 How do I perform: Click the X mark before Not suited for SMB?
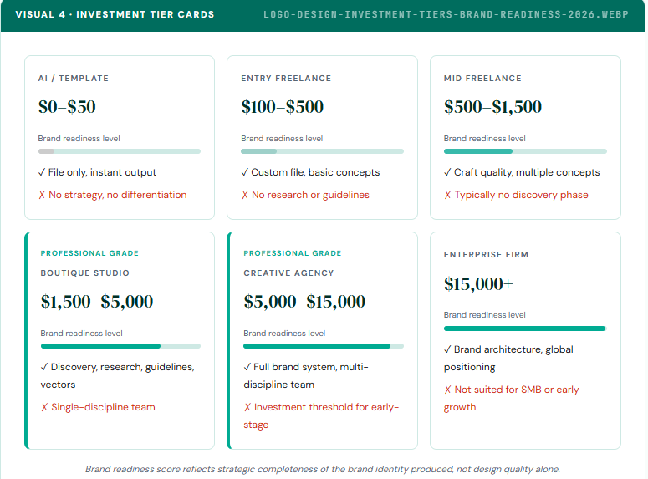point(447,390)
